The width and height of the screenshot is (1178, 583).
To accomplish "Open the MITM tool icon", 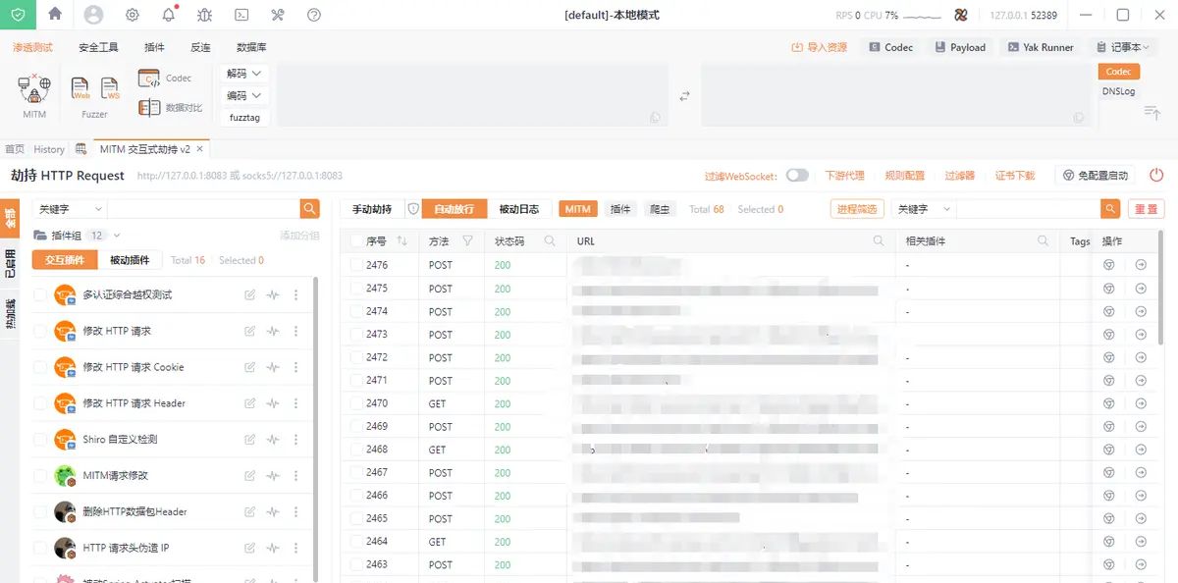I will pyautogui.click(x=34, y=90).
